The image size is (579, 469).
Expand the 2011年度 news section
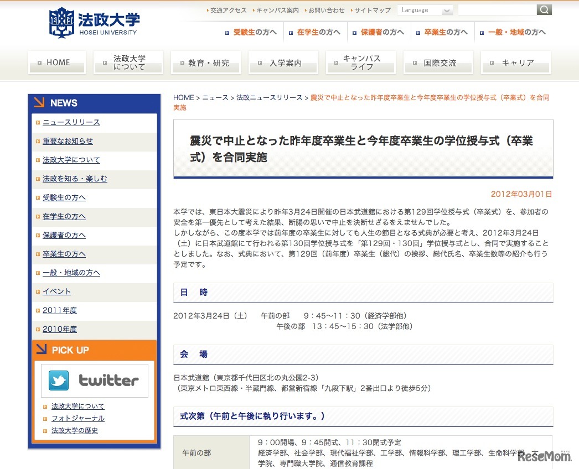click(59, 310)
